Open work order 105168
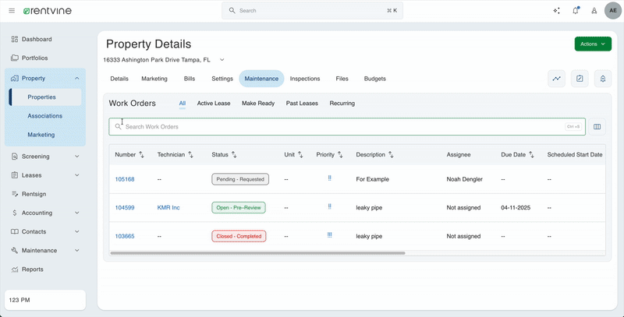Viewport: 624px width, 317px height. [125, 179]
